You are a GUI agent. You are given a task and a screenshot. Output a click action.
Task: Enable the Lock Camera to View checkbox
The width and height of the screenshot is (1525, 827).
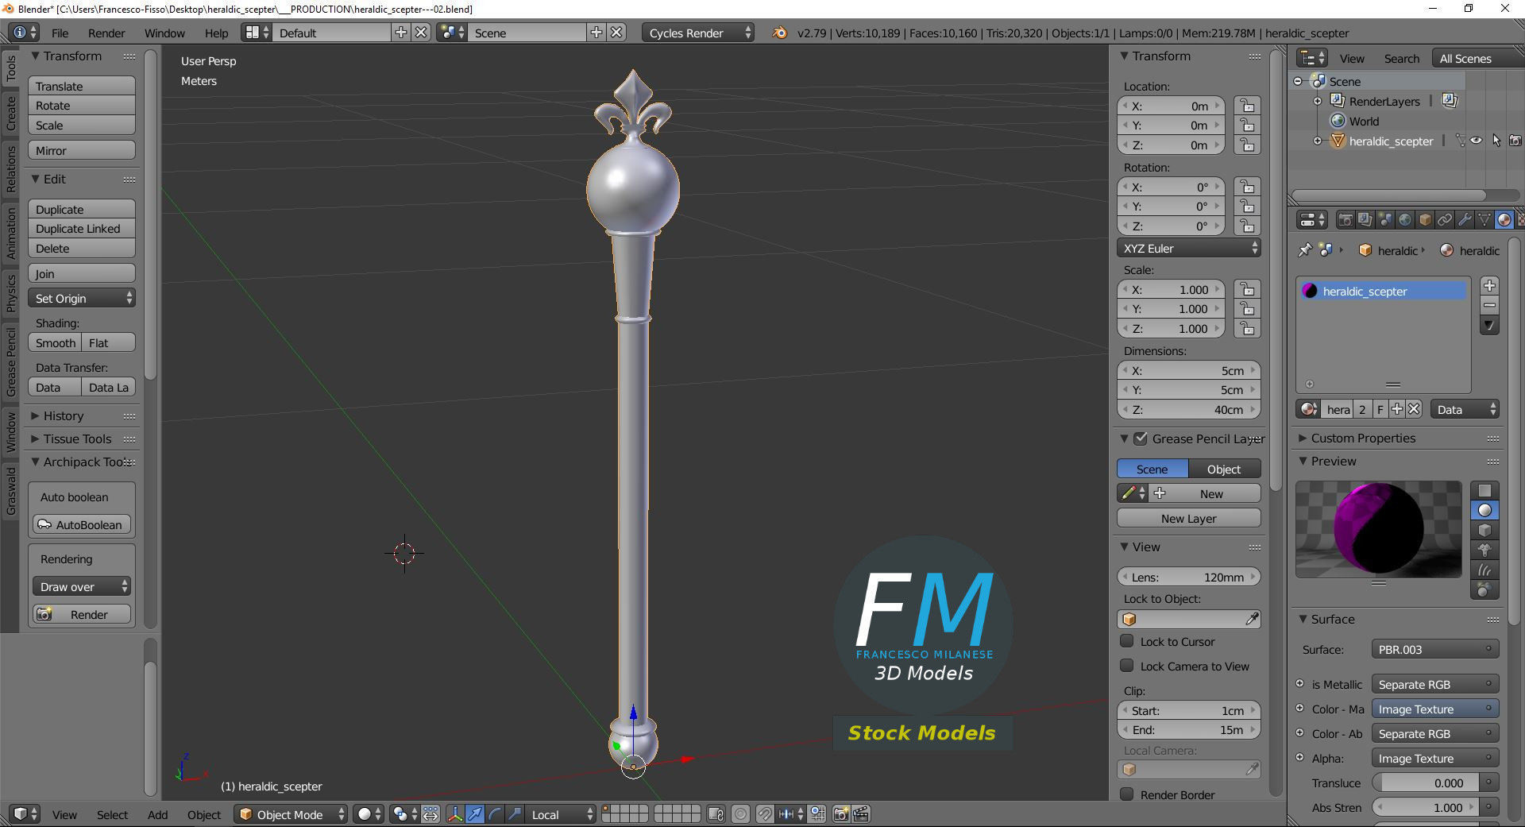coord(1126,666)
